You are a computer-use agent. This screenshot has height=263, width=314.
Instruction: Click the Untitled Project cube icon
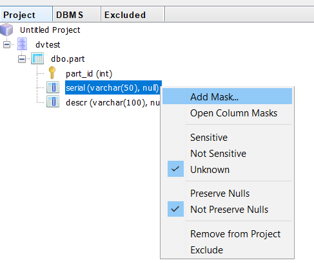pyautogui.click(x=6, y=30)
